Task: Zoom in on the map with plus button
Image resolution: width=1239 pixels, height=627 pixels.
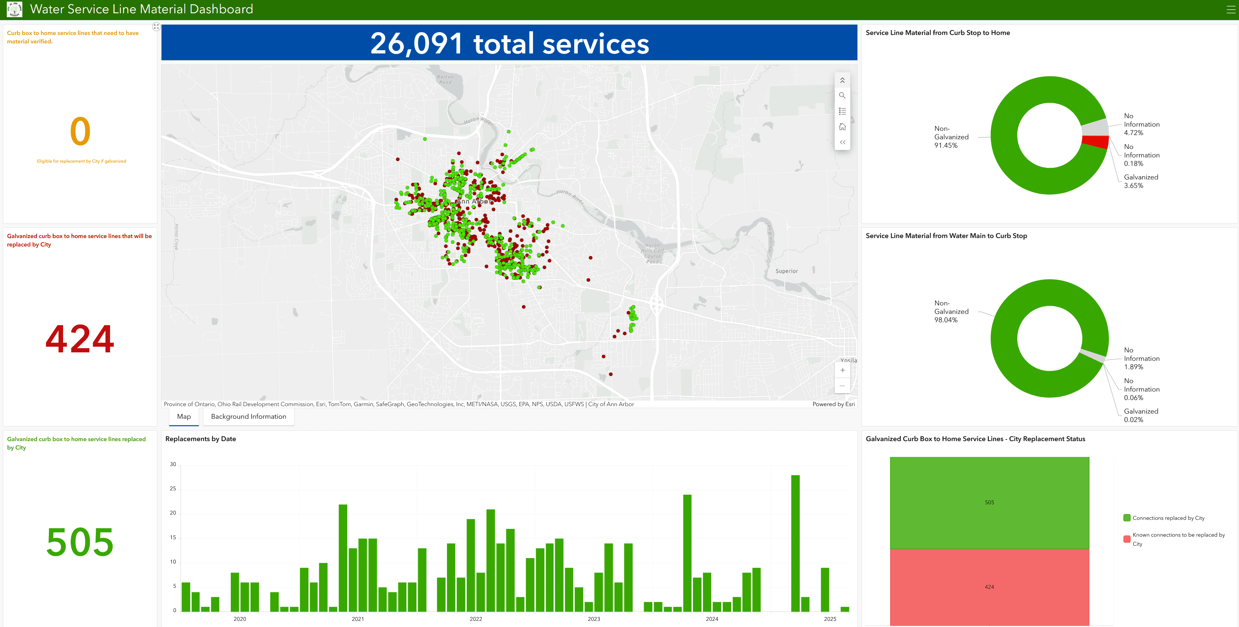Action: coord(843,370)
